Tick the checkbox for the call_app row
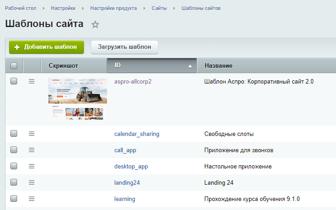 pyautogui.click(x=14, y=150)
